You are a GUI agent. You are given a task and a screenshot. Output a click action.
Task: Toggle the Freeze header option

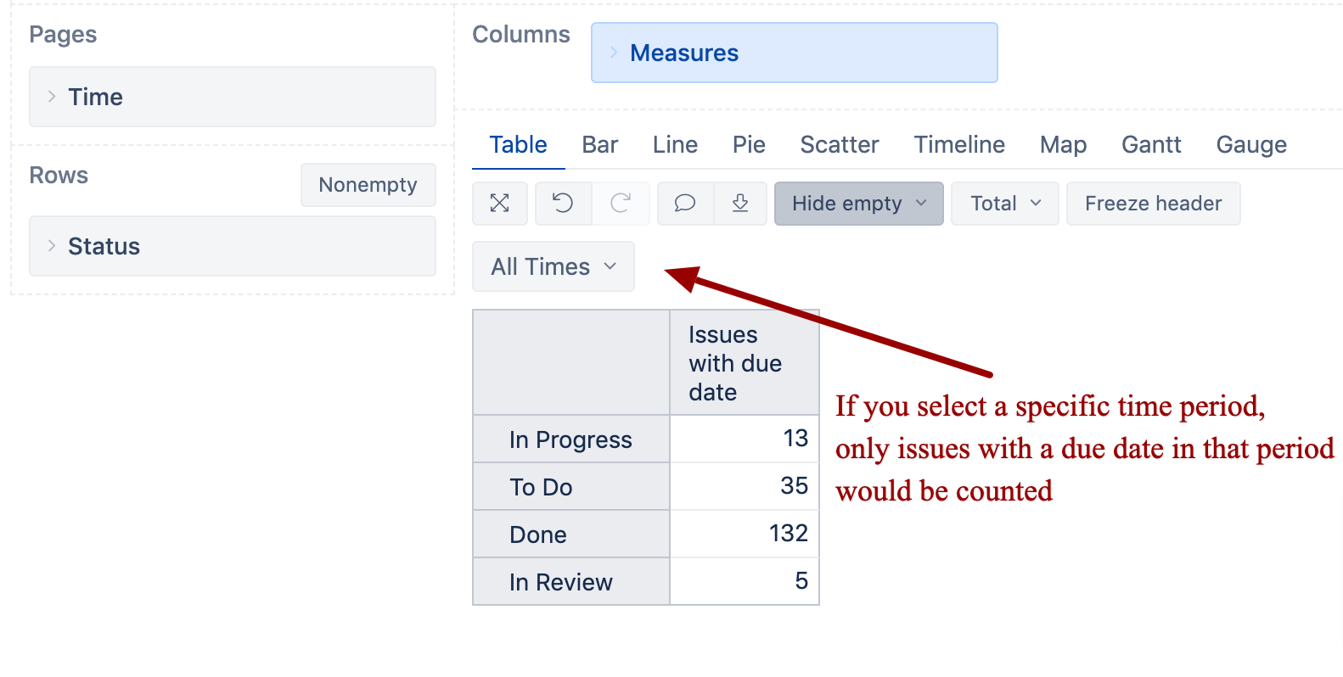[x=1153, y=204]
